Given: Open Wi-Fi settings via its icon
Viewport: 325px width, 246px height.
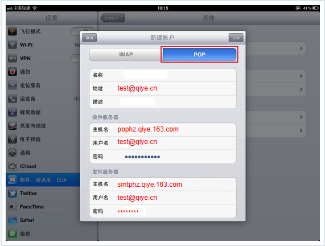Looking at the screenshot, I should click(x=13, y=45).
